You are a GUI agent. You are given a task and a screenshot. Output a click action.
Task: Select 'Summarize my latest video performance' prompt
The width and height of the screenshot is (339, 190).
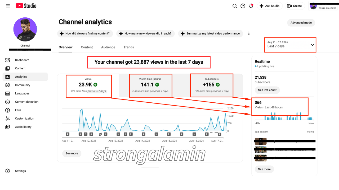[x=211, y=34]
